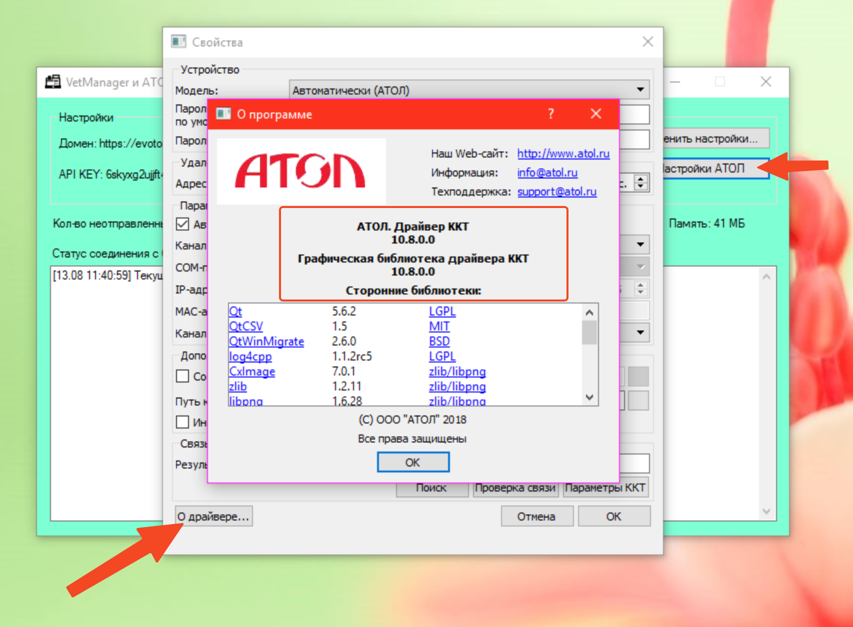The width and height of the screenshot is (853, 627).
Task: Click the Поиск button in Свойства
Action: 431,489
